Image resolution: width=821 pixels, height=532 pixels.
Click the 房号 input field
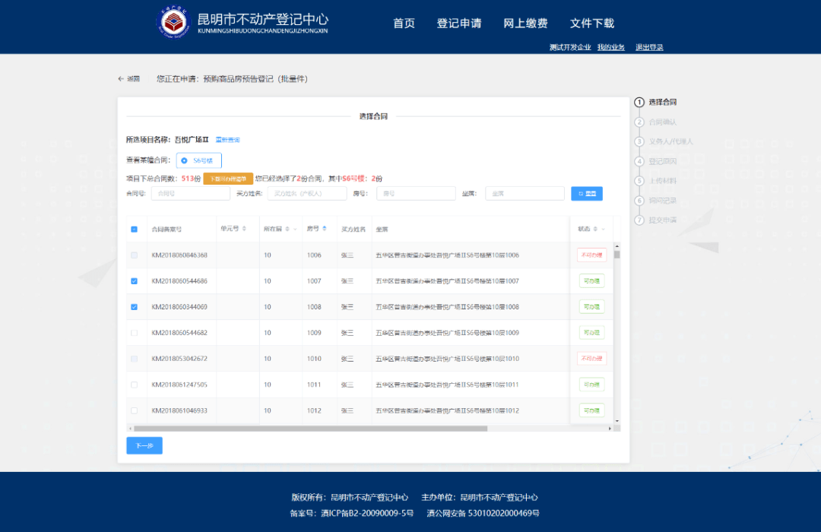pos(416,194)
